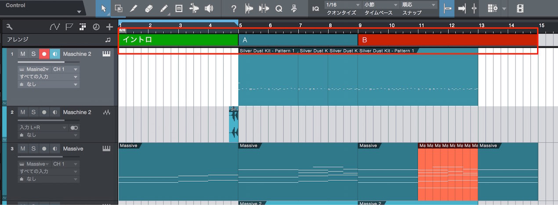Show automation with the curve icon

pyautogui.click(x=54, y=27)
